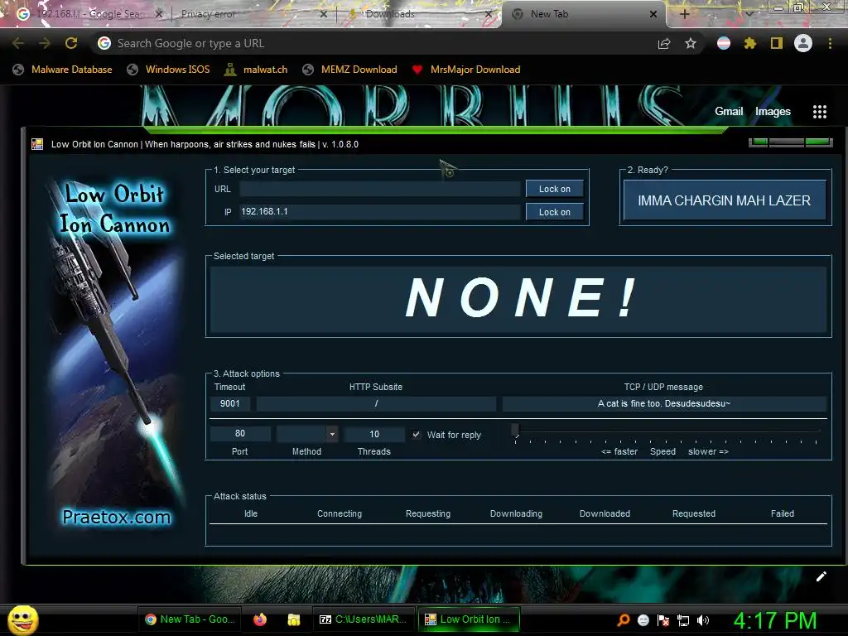Open the Extensions puzzle piece icon
The width and height of the screenshot is (848, 636).
(749, 43)
